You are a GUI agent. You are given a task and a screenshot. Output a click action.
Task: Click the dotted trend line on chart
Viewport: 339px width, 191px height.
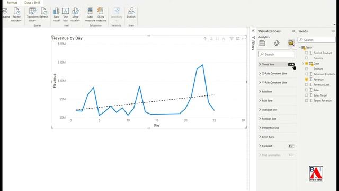tap(145, 102)
